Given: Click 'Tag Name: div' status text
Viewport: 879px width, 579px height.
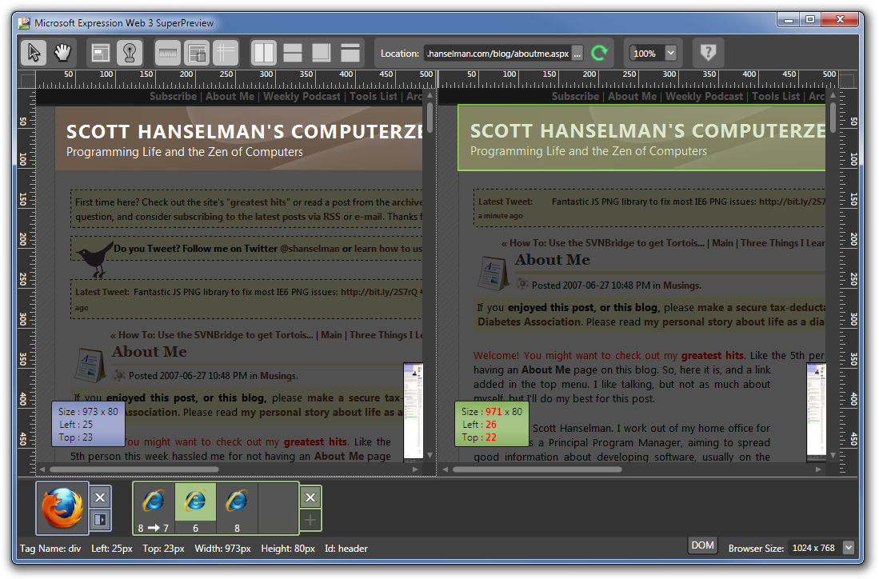Looking at the screenshot, I should [50, 548].
